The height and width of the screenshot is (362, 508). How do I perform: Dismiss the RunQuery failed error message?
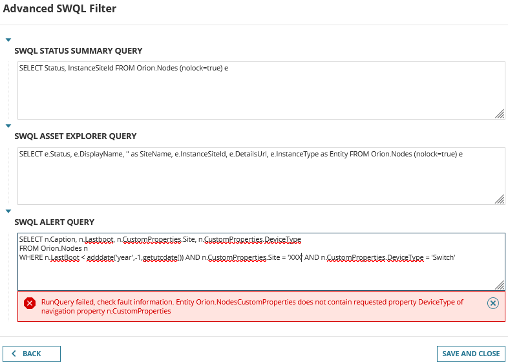tap(492, 303)
